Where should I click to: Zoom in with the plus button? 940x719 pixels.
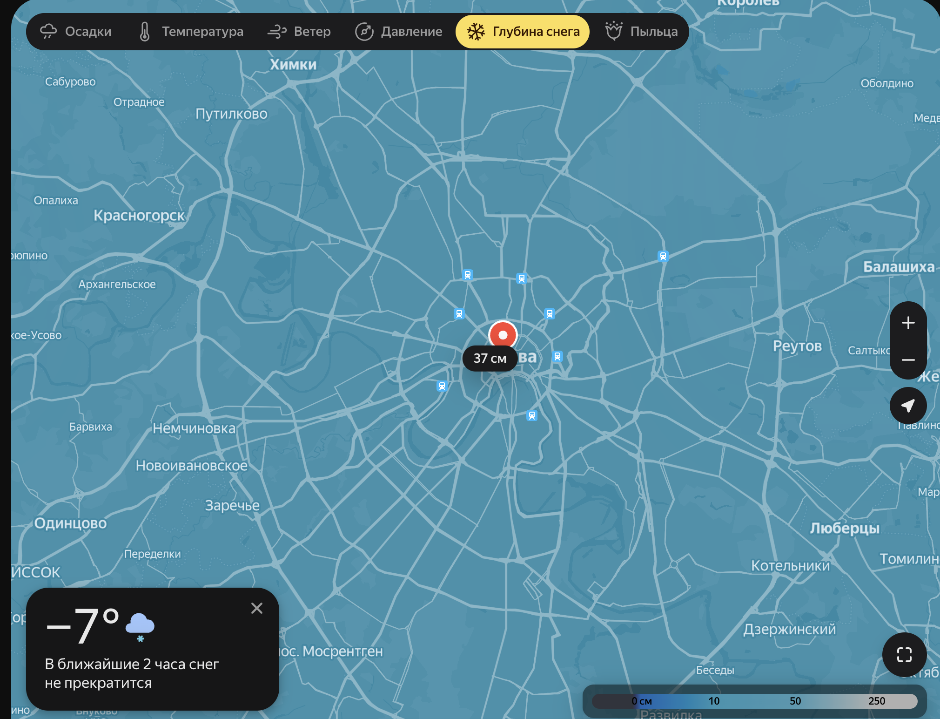point(908,323)
